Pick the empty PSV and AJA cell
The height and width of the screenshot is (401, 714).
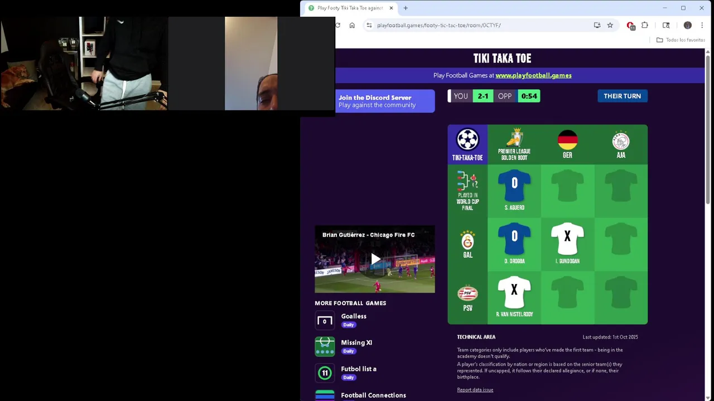point(621,297)
